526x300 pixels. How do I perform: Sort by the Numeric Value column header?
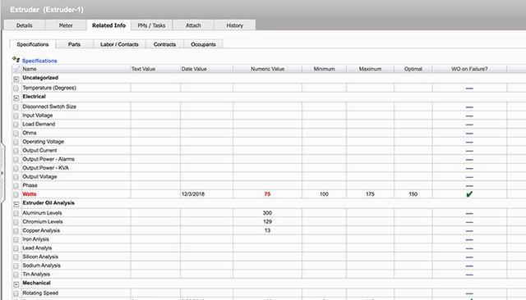coord(267,69)
